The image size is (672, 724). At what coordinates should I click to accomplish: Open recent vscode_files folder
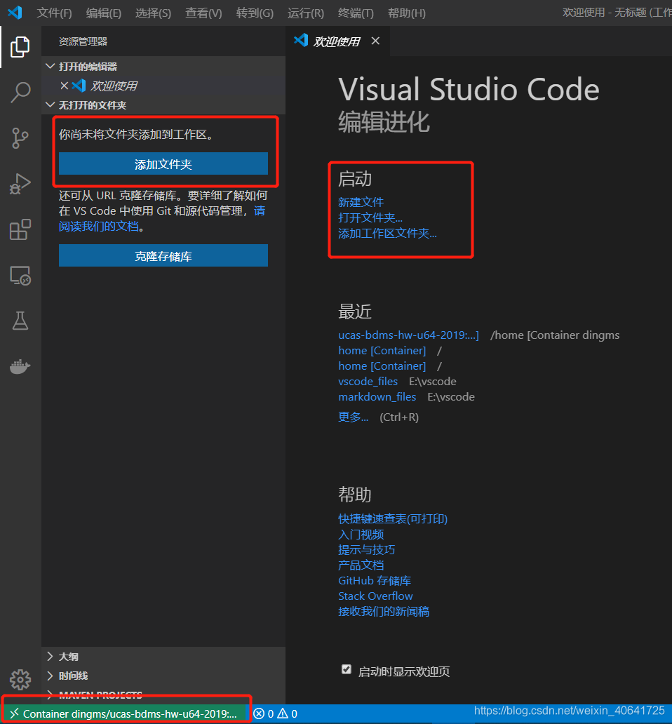[x=368, y=382]
